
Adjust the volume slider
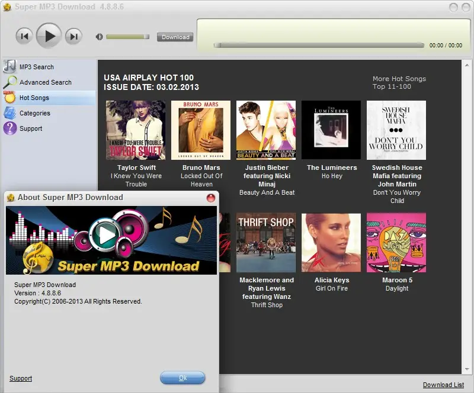coord(127,37)
